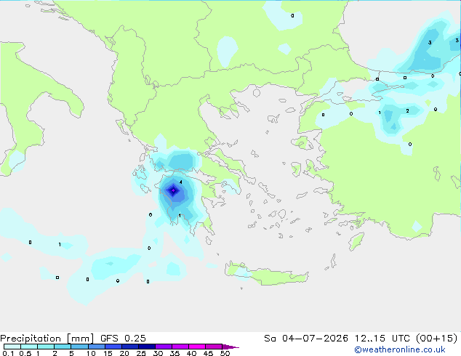461x356 pixels.
Task: Pick the 15–20 mm legend color swatch
Action: coord(113,347)
